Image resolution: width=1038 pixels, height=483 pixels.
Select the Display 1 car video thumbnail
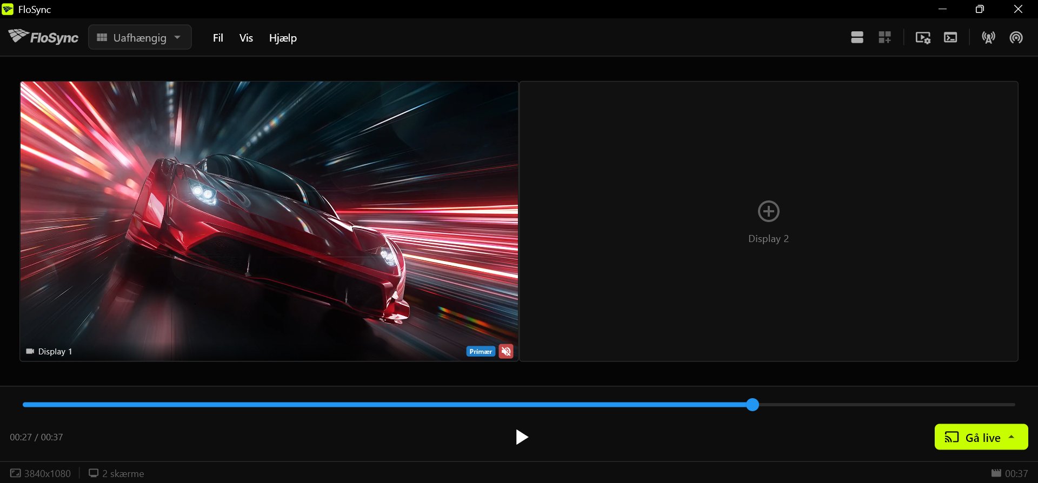tap(269, 221)
